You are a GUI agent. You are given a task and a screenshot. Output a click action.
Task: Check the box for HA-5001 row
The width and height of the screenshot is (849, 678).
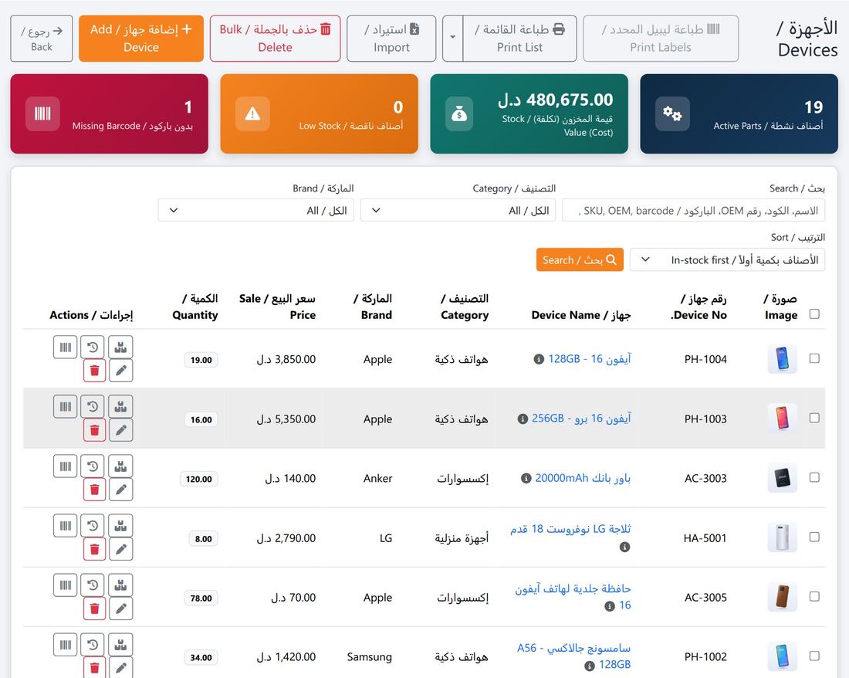pyautogui.click(x=814, y=537)
